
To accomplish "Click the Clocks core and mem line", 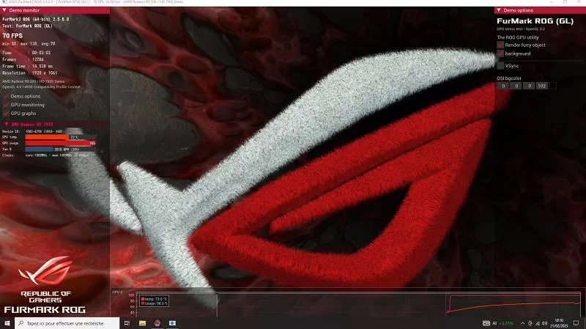I will tap(45, 155).
